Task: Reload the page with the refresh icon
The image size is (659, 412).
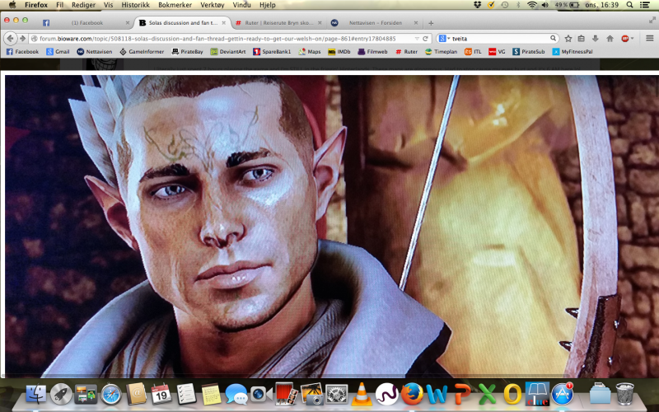Action: click(x=425, y=38)
